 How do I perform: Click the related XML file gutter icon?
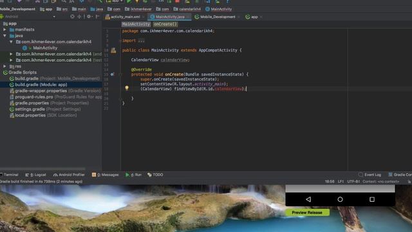pos(113,50)
